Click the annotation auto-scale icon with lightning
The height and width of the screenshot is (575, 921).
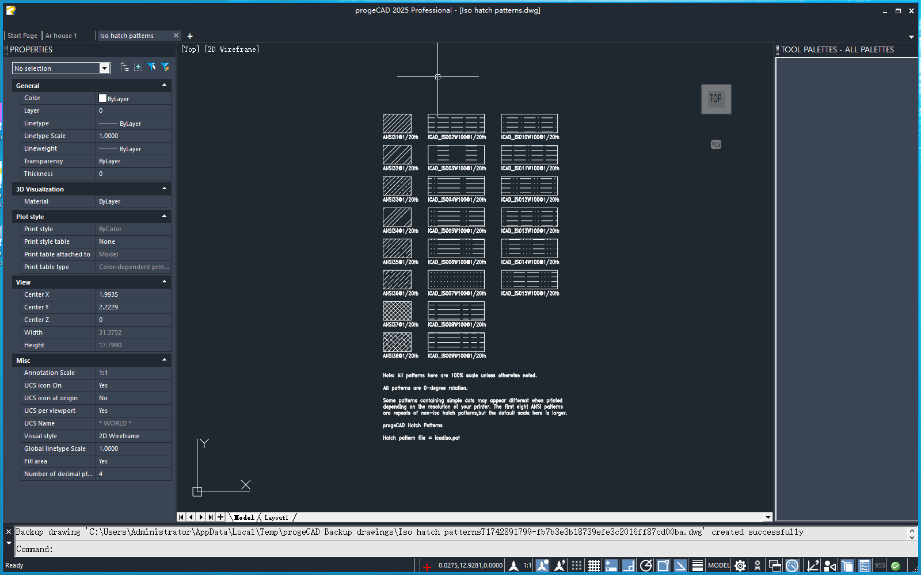coord(560,566)
